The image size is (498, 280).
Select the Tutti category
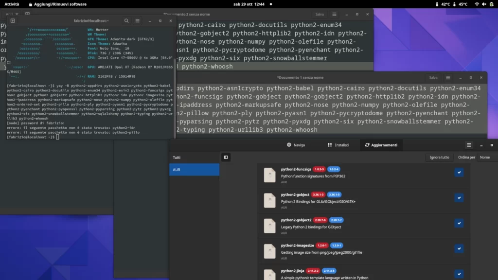(x=194, y=157)
